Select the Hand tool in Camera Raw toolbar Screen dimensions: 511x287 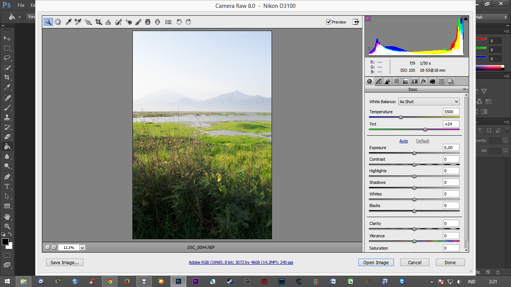tap(58, 22)
